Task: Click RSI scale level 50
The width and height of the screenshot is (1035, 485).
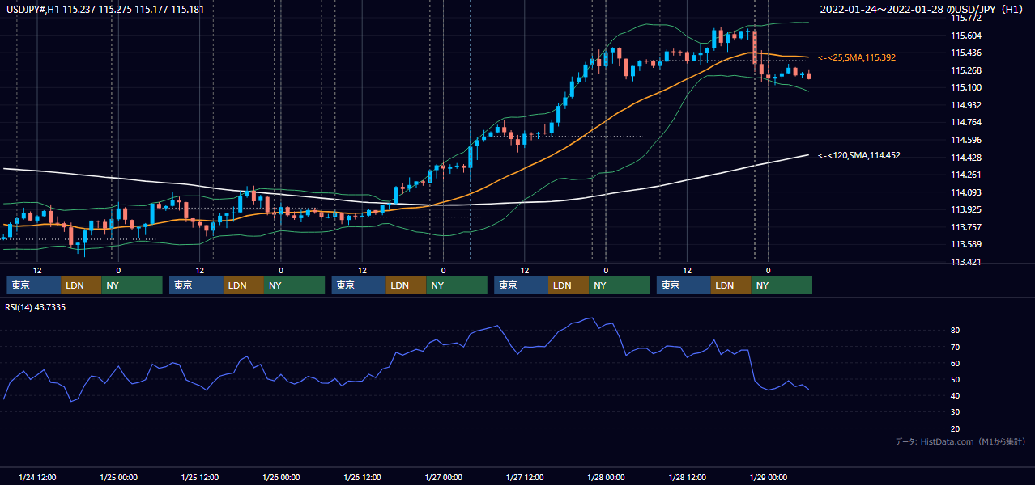Action: pos(956,379)
